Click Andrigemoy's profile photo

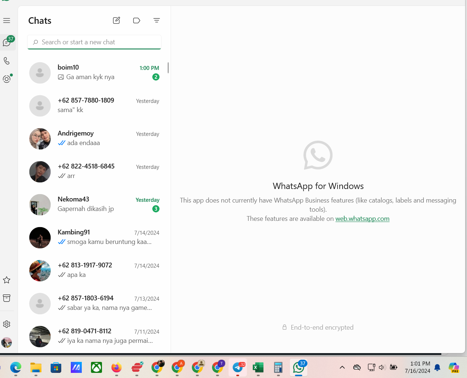pos(40,139)
